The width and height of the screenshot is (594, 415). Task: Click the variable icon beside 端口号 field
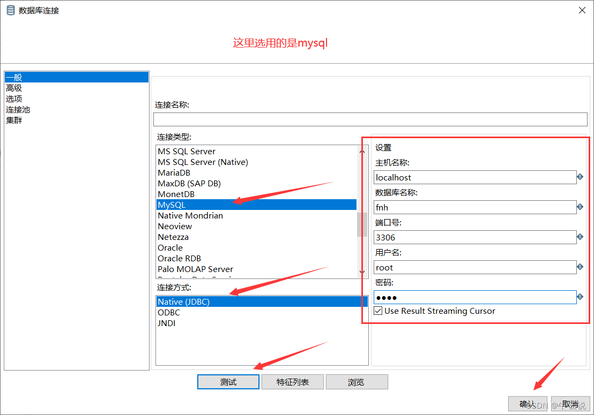click(x=580, y=237)
